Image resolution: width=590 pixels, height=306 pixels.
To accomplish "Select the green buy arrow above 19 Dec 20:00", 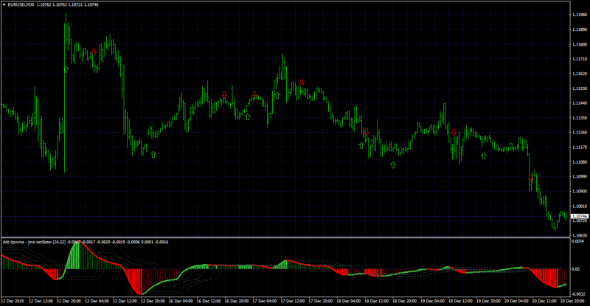I will point(484,156).
